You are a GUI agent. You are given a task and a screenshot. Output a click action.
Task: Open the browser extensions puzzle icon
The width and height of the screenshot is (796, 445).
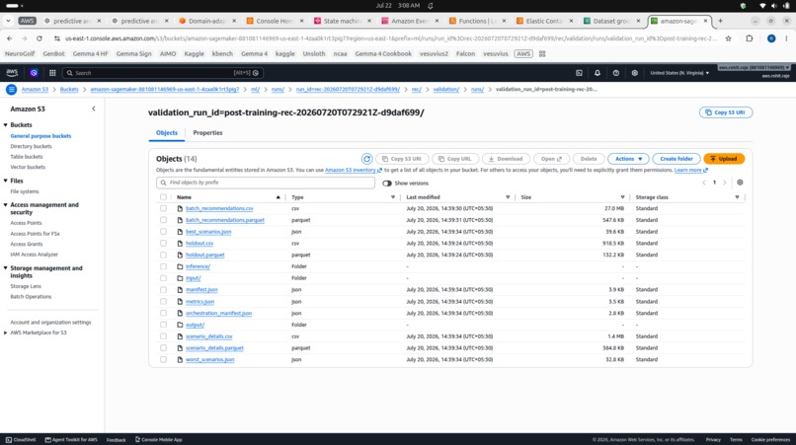(x=750, y=38)
